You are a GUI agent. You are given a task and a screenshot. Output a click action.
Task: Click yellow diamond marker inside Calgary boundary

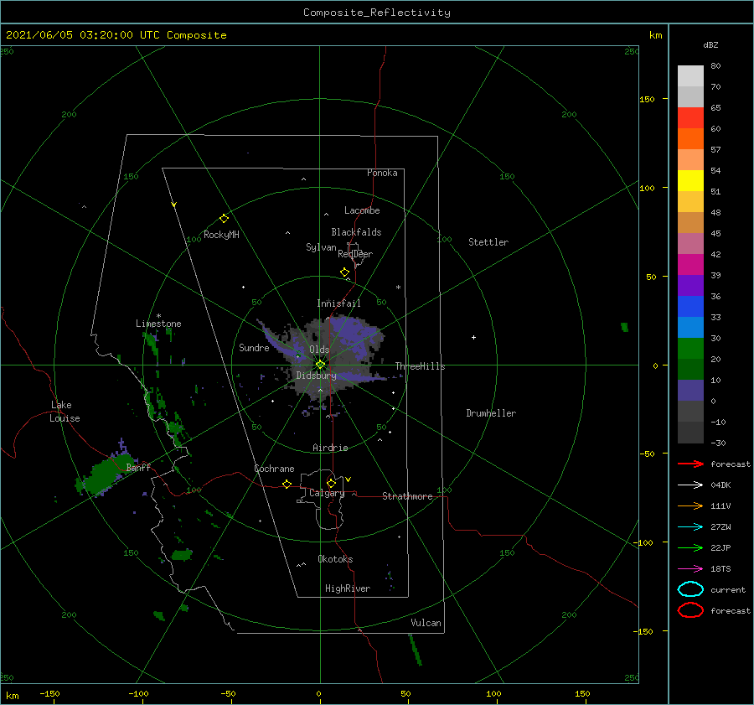[x=331, y=483]
